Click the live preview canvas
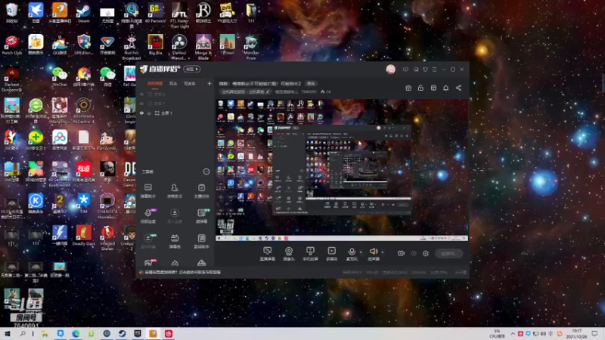The image size is (605, 340). [342, 171]
